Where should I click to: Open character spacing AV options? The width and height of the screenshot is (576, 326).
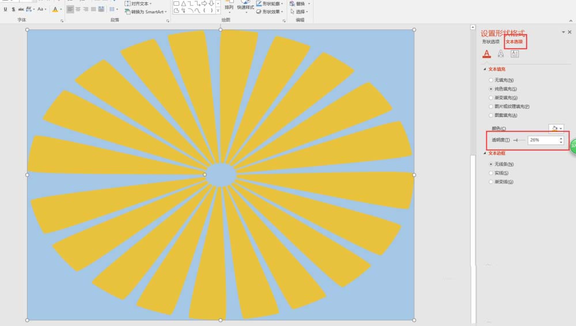[x=30, y=9]
